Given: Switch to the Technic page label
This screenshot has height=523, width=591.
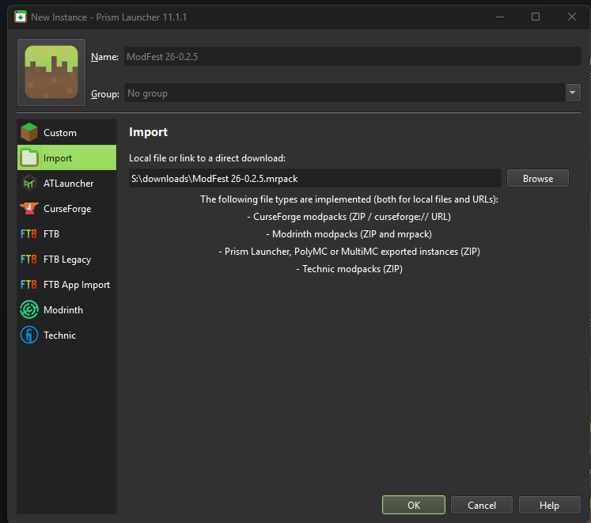Looking at the screenshot, I should click(59, 335).
